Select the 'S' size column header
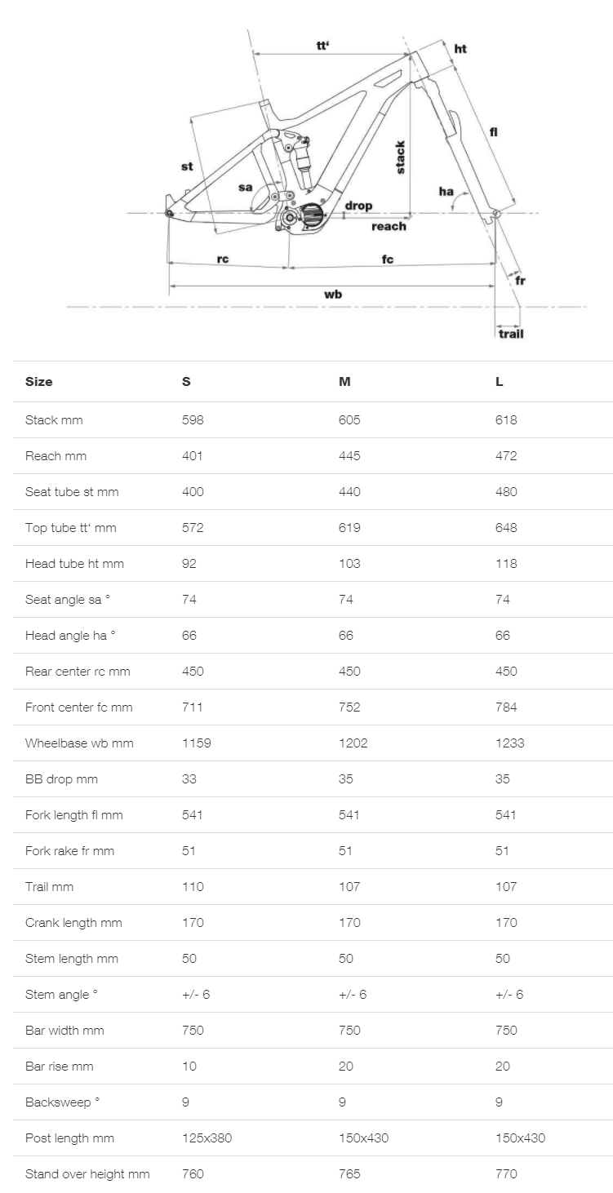 186,382
